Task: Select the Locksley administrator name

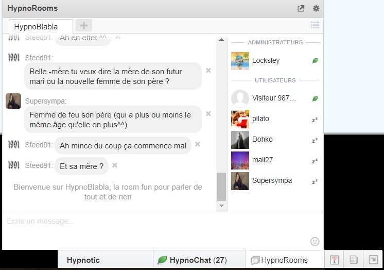Action: [266, 60]
